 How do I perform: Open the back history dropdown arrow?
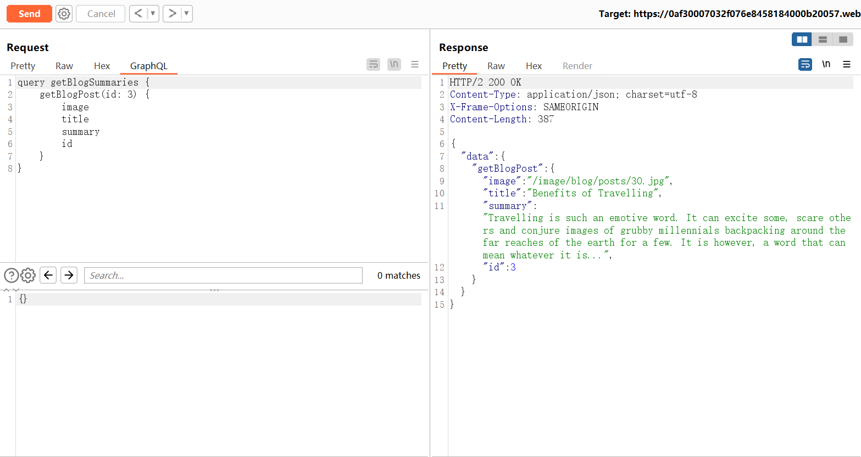click(153, 14)
